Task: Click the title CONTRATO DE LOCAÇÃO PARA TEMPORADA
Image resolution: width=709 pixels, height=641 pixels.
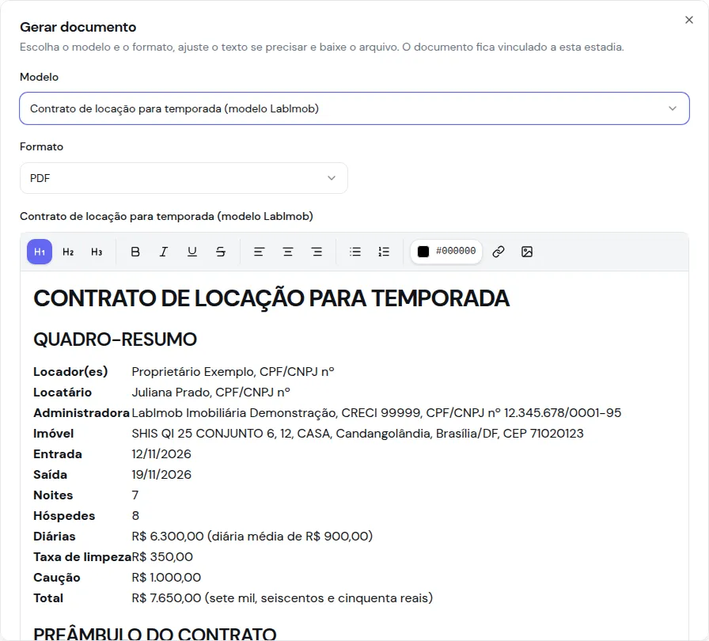Action: tap(271, 298)
